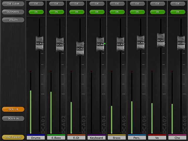Select the Perc. channel name label
Viewport: 188px width, 141px height.
click(137, 138)
